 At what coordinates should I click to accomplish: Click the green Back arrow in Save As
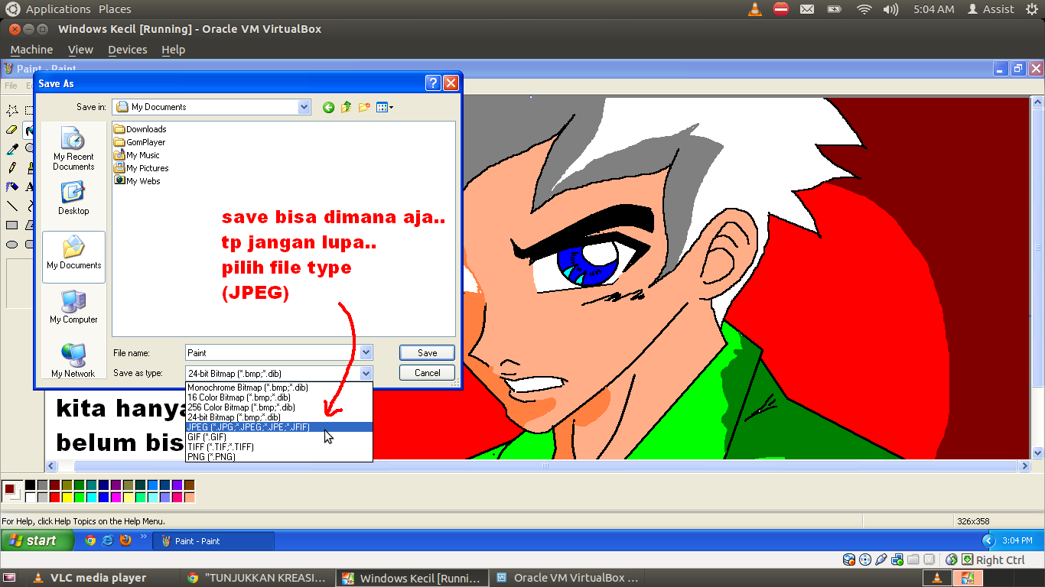pyautogui.click(x=328, y=107)
